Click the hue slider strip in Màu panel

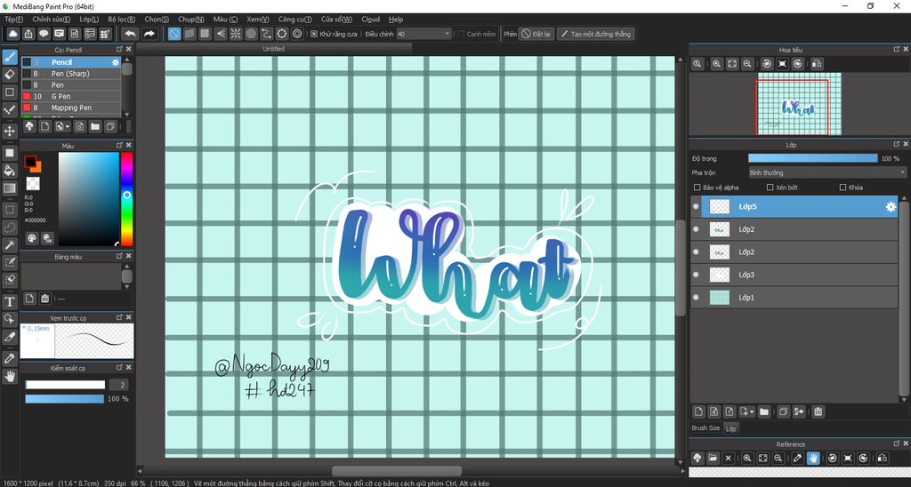(x=126, y=199)
